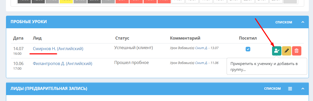Toggle the Посетил checkbox for Смирнов Н.

pos(248,49)
